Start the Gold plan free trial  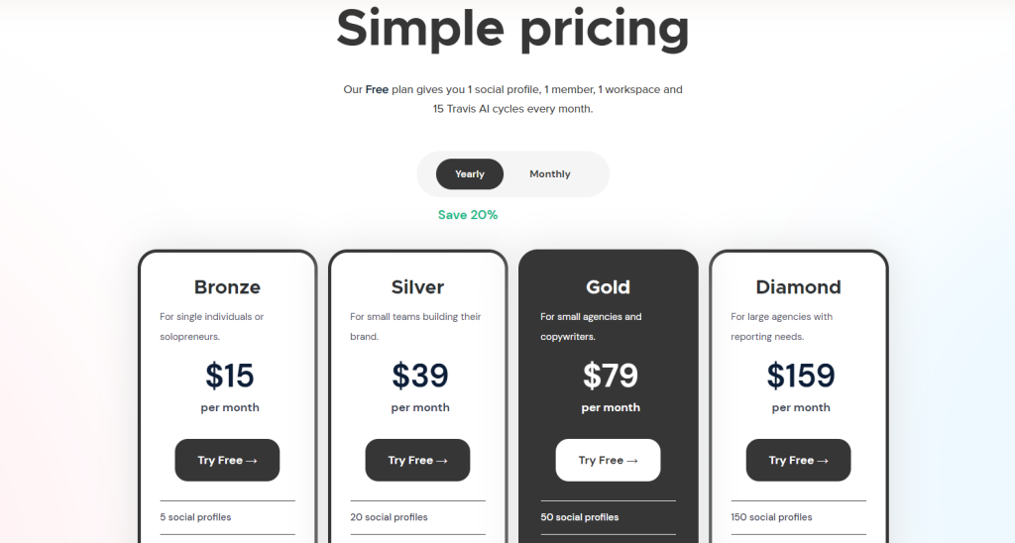click(x=608, y=460)
